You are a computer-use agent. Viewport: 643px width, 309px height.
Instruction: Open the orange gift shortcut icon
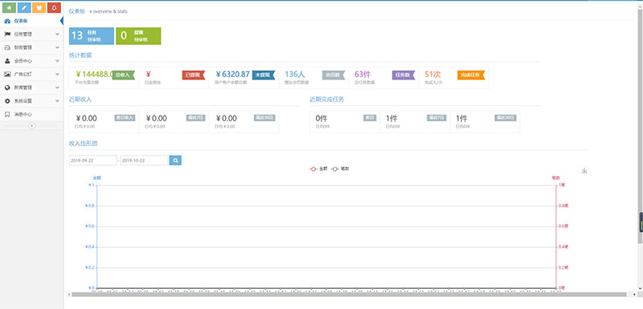click(39, 7)
